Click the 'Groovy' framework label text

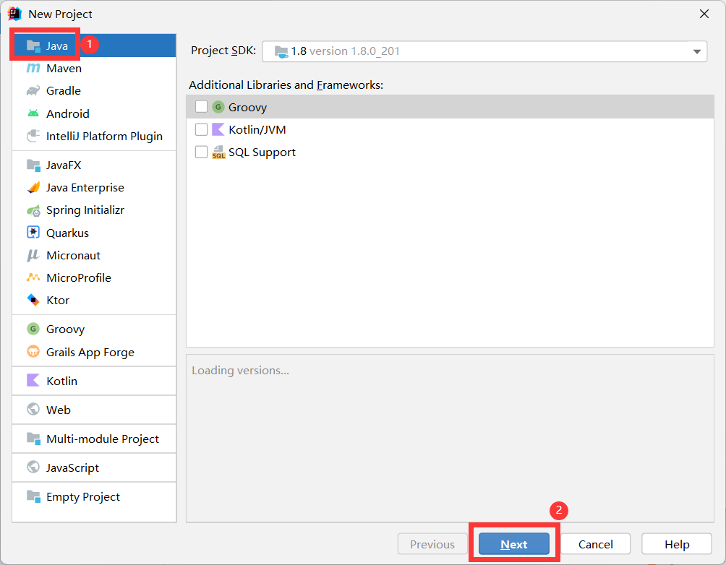click(248, 108)
